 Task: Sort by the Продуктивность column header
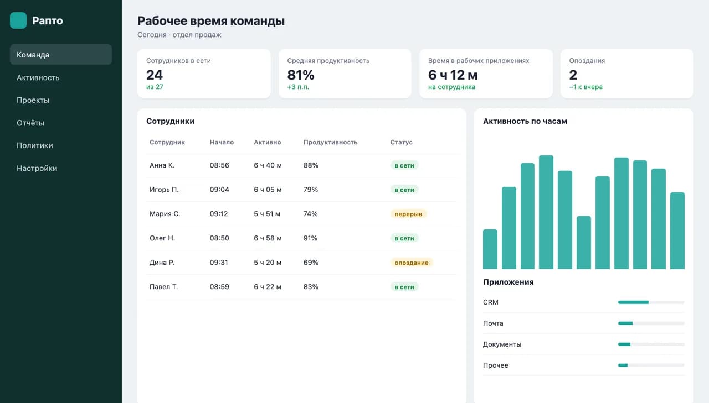[330, 142]
